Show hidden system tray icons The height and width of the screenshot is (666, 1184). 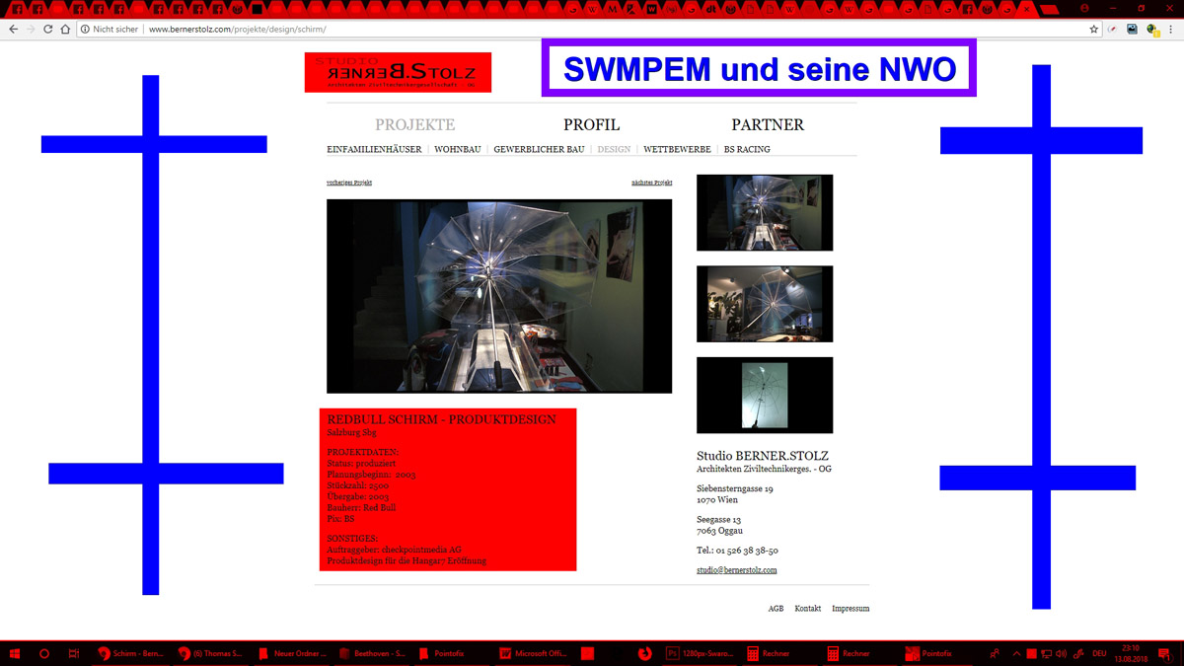point(1016,653)
